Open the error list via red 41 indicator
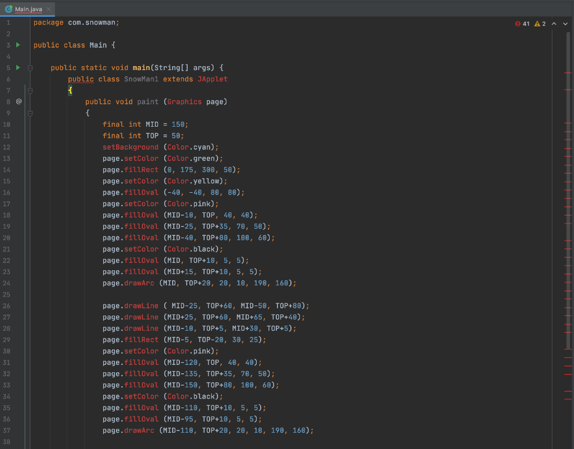 [x=521, y=23]
